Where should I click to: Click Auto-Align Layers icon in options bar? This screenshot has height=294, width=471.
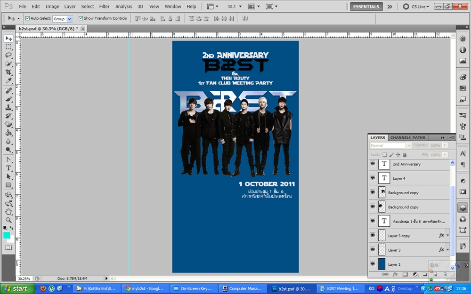tap(245, 19)
